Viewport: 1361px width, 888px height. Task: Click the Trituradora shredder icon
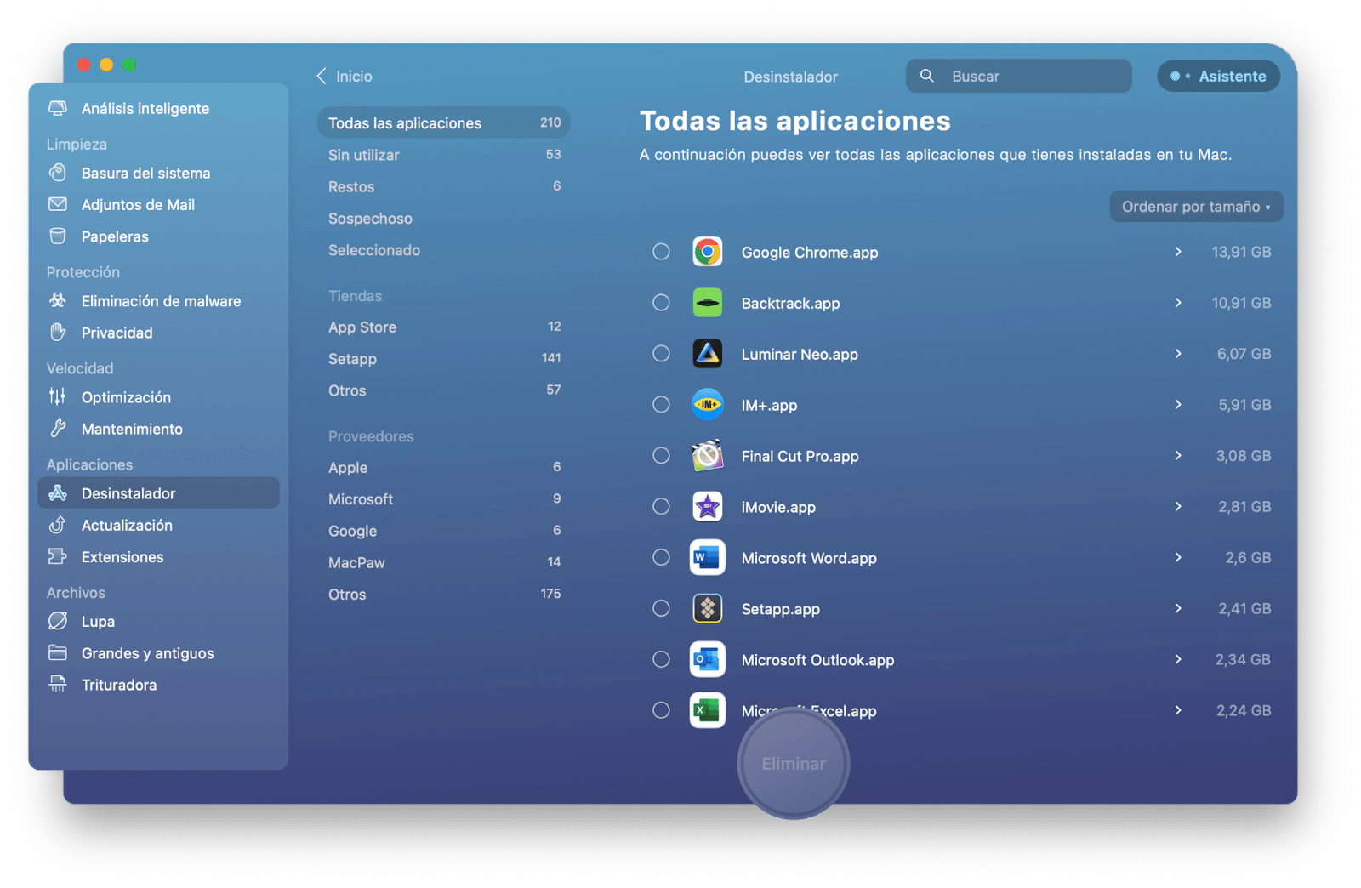click(x=58, y=685)
